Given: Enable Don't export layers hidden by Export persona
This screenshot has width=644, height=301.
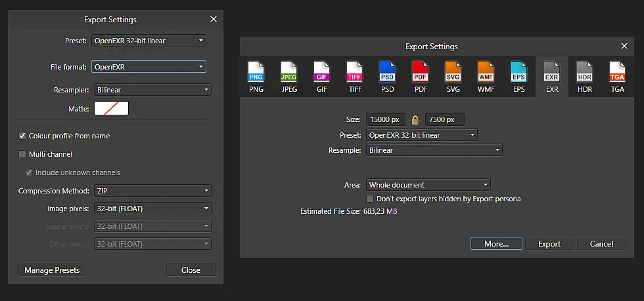Looking at the screenshot, I should coord(370,199).
